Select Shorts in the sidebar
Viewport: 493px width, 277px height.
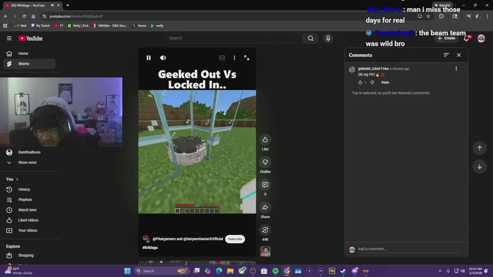29,64
